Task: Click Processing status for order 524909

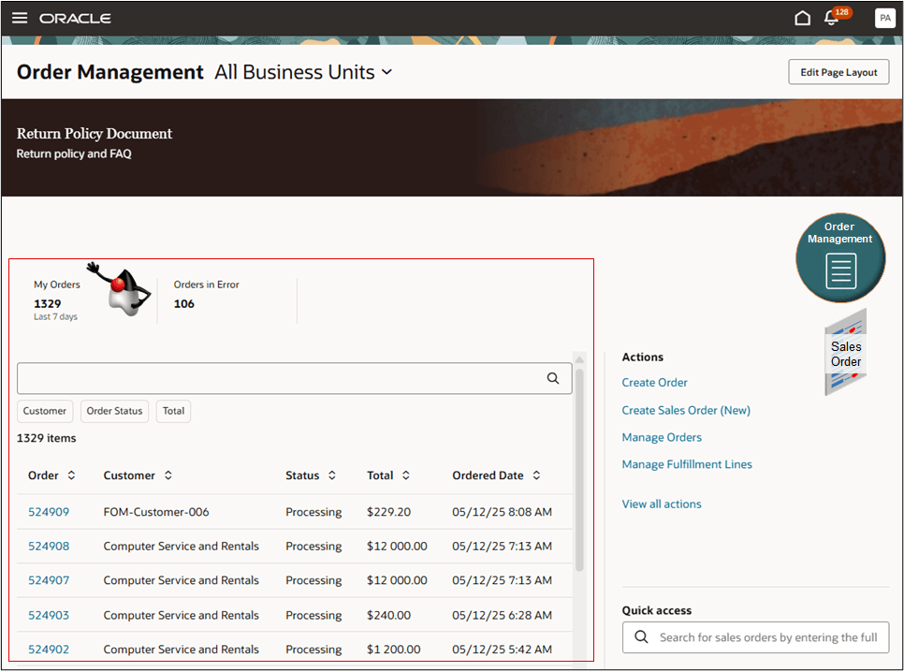Action: [313, 512]
